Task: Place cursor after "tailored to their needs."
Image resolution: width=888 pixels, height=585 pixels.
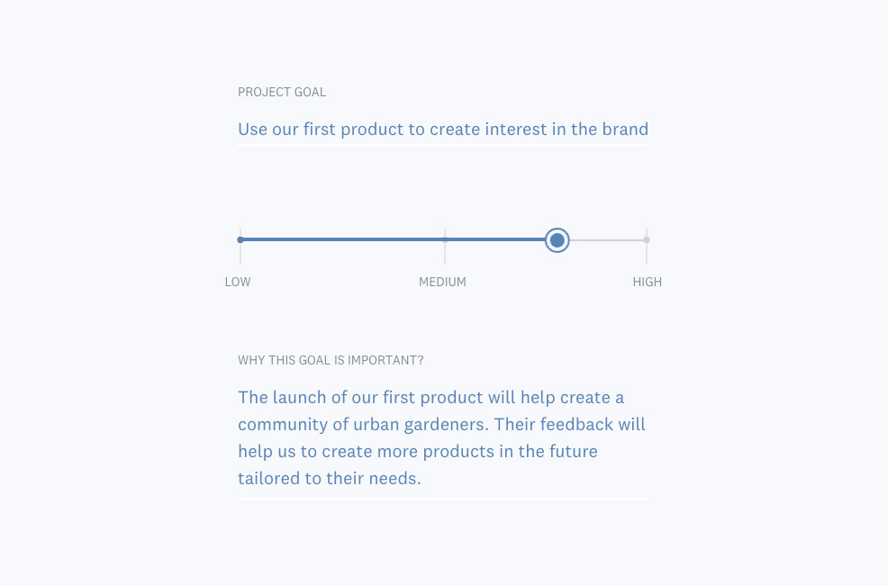Action: coord(421,479)
